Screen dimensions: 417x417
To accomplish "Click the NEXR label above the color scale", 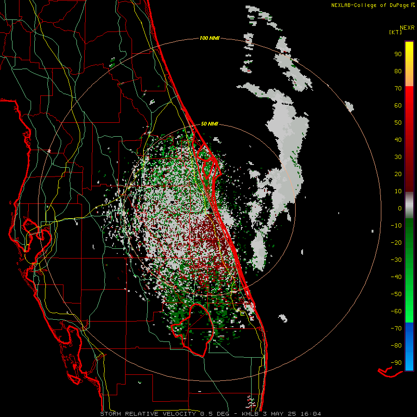I will (x=407, y=28).
